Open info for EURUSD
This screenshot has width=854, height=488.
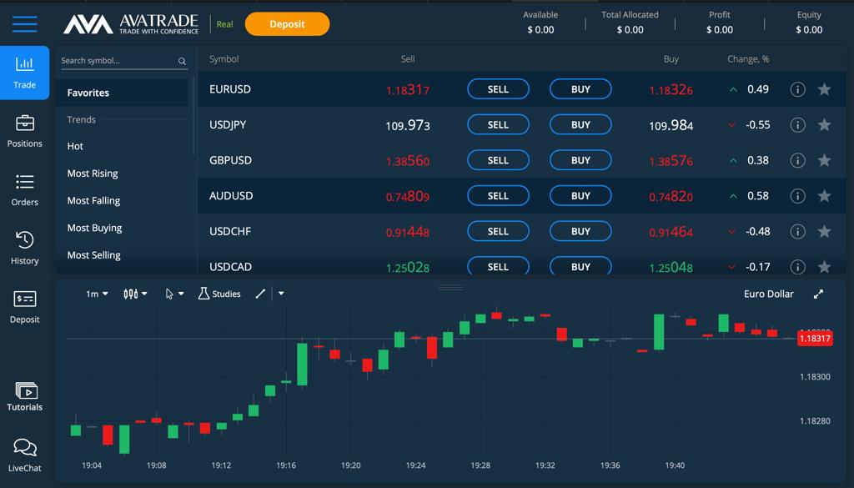(797, 89)
